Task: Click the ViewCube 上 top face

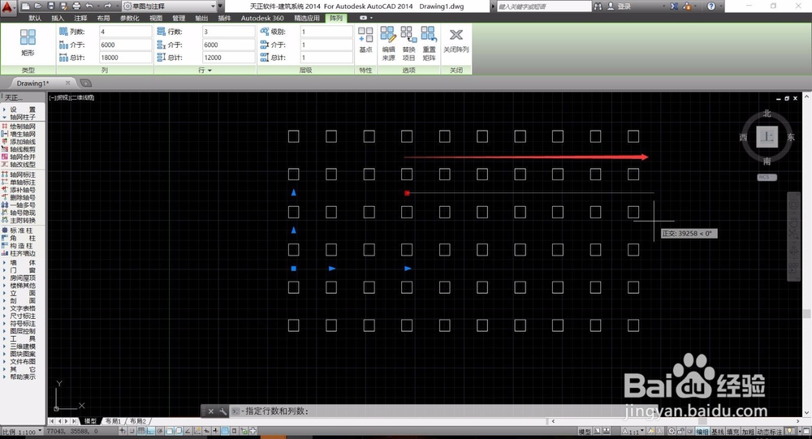Action: [767, 137]
